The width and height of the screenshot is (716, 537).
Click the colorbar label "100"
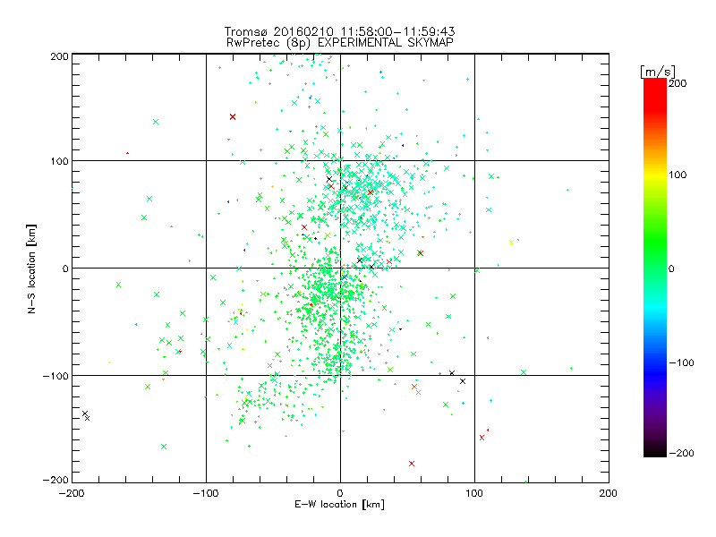678,175
